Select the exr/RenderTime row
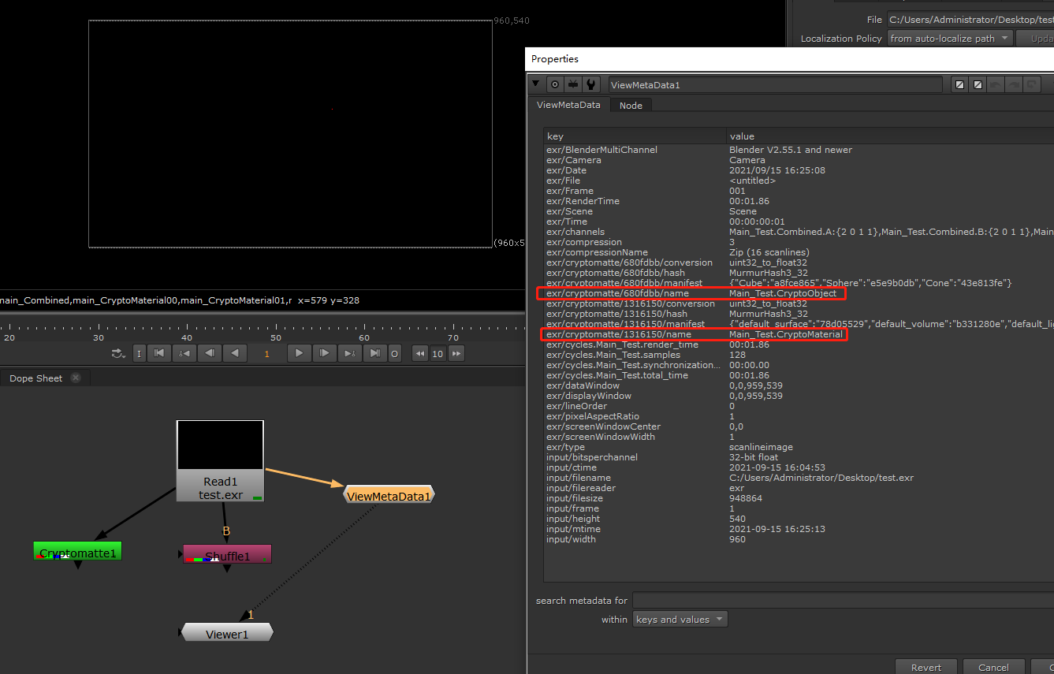 pos(799,201)
